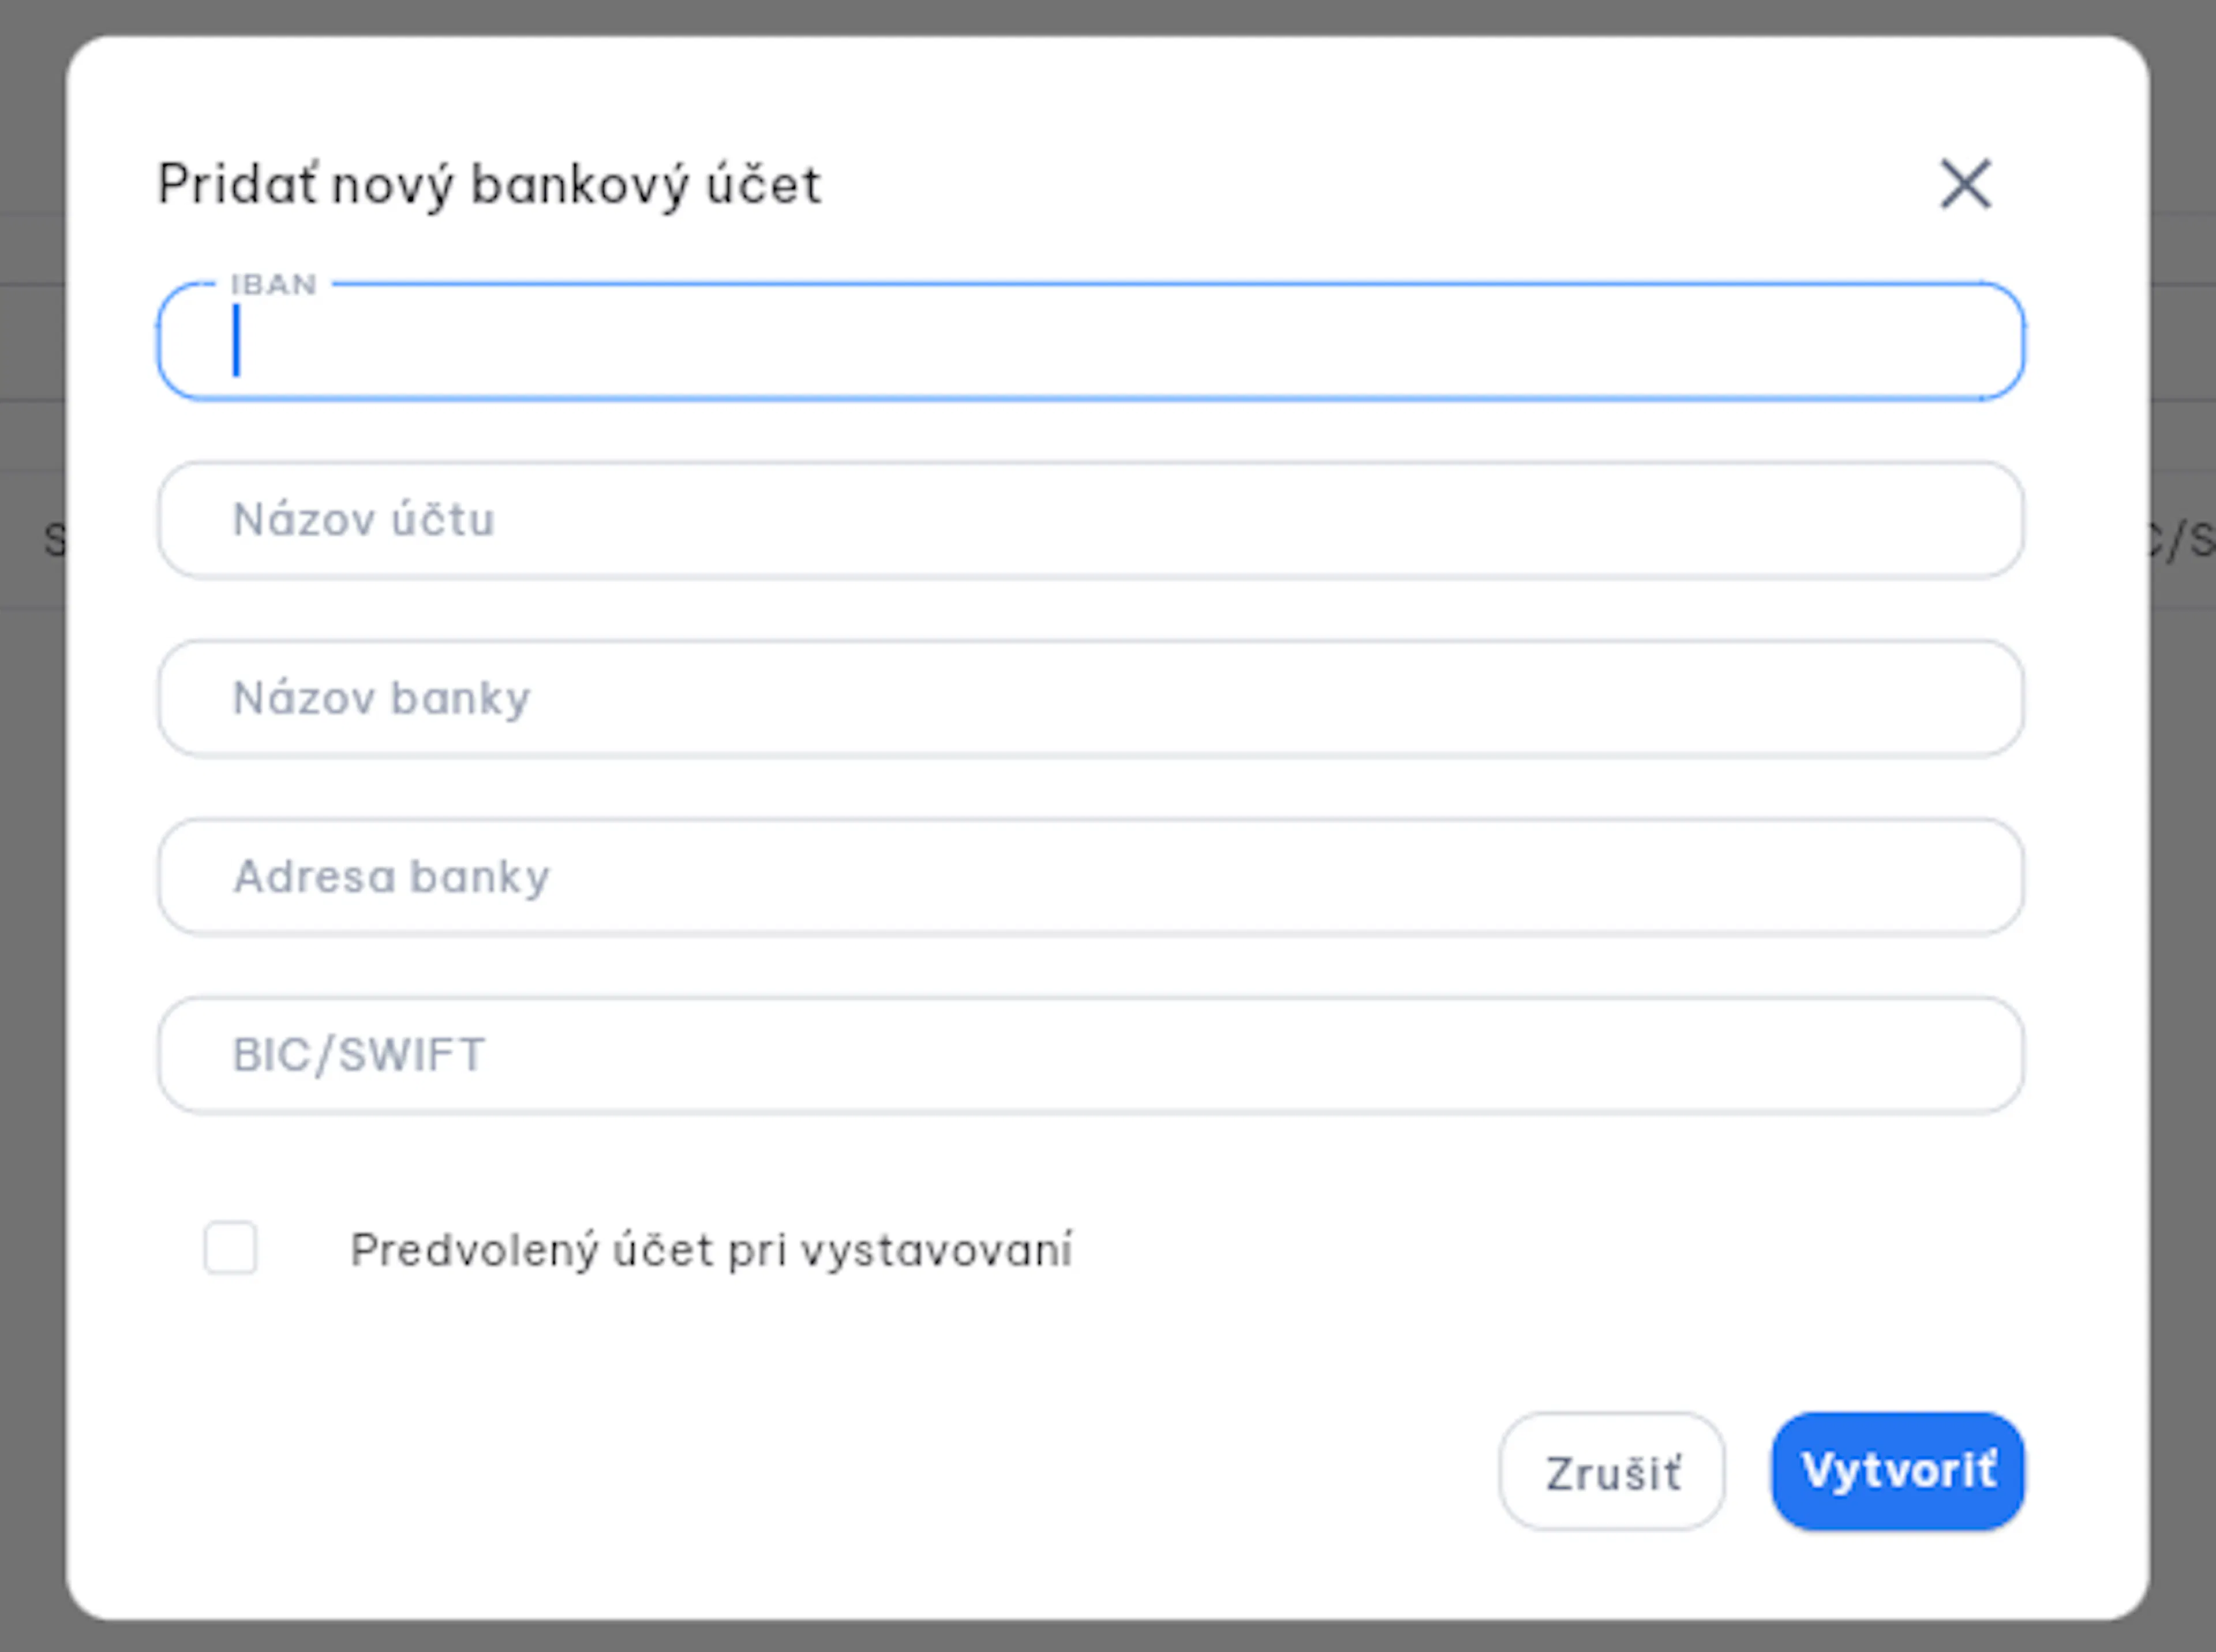Click the dimmed backdrop below the dialog
The image size is (2216, 1652).
(x=1107, y=1637)
